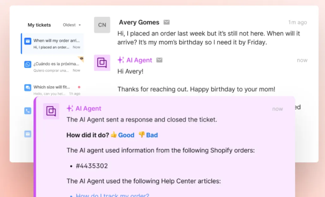Click the My tickets view heading
Screen dimensions: 325x197
39,25
